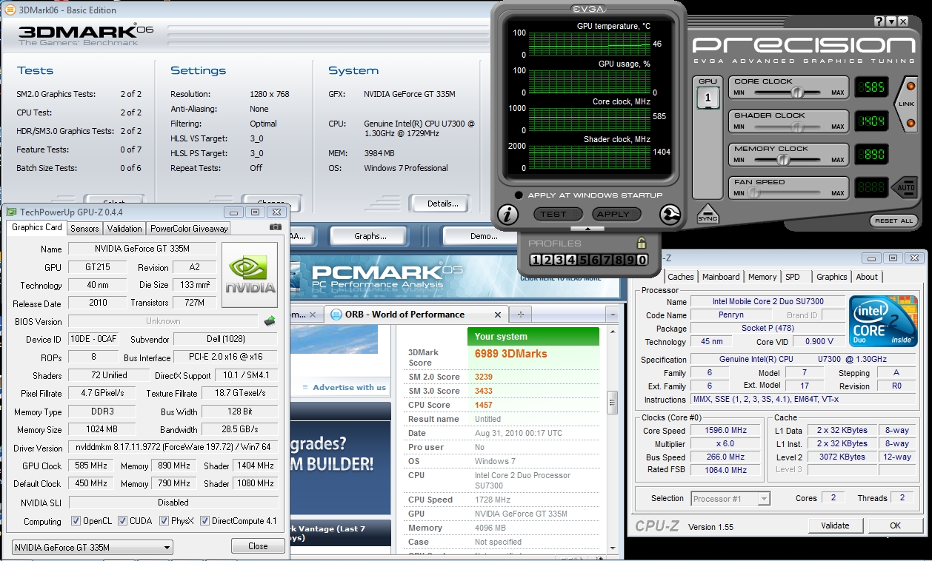Open the browser tab list dropdown
Screen dimensions: 932x561
click(x=612, y=315)
